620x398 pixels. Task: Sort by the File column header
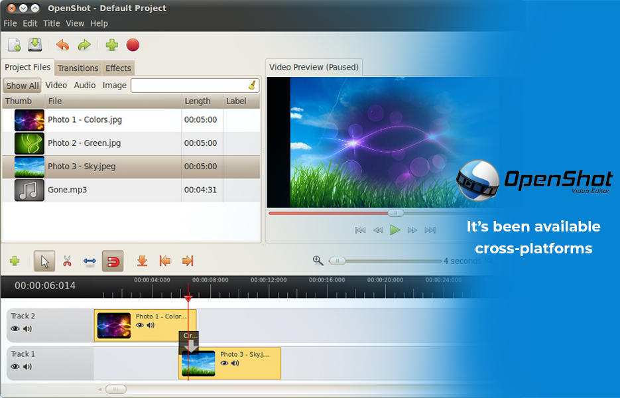pyautogui.click(x=113, y=101)
